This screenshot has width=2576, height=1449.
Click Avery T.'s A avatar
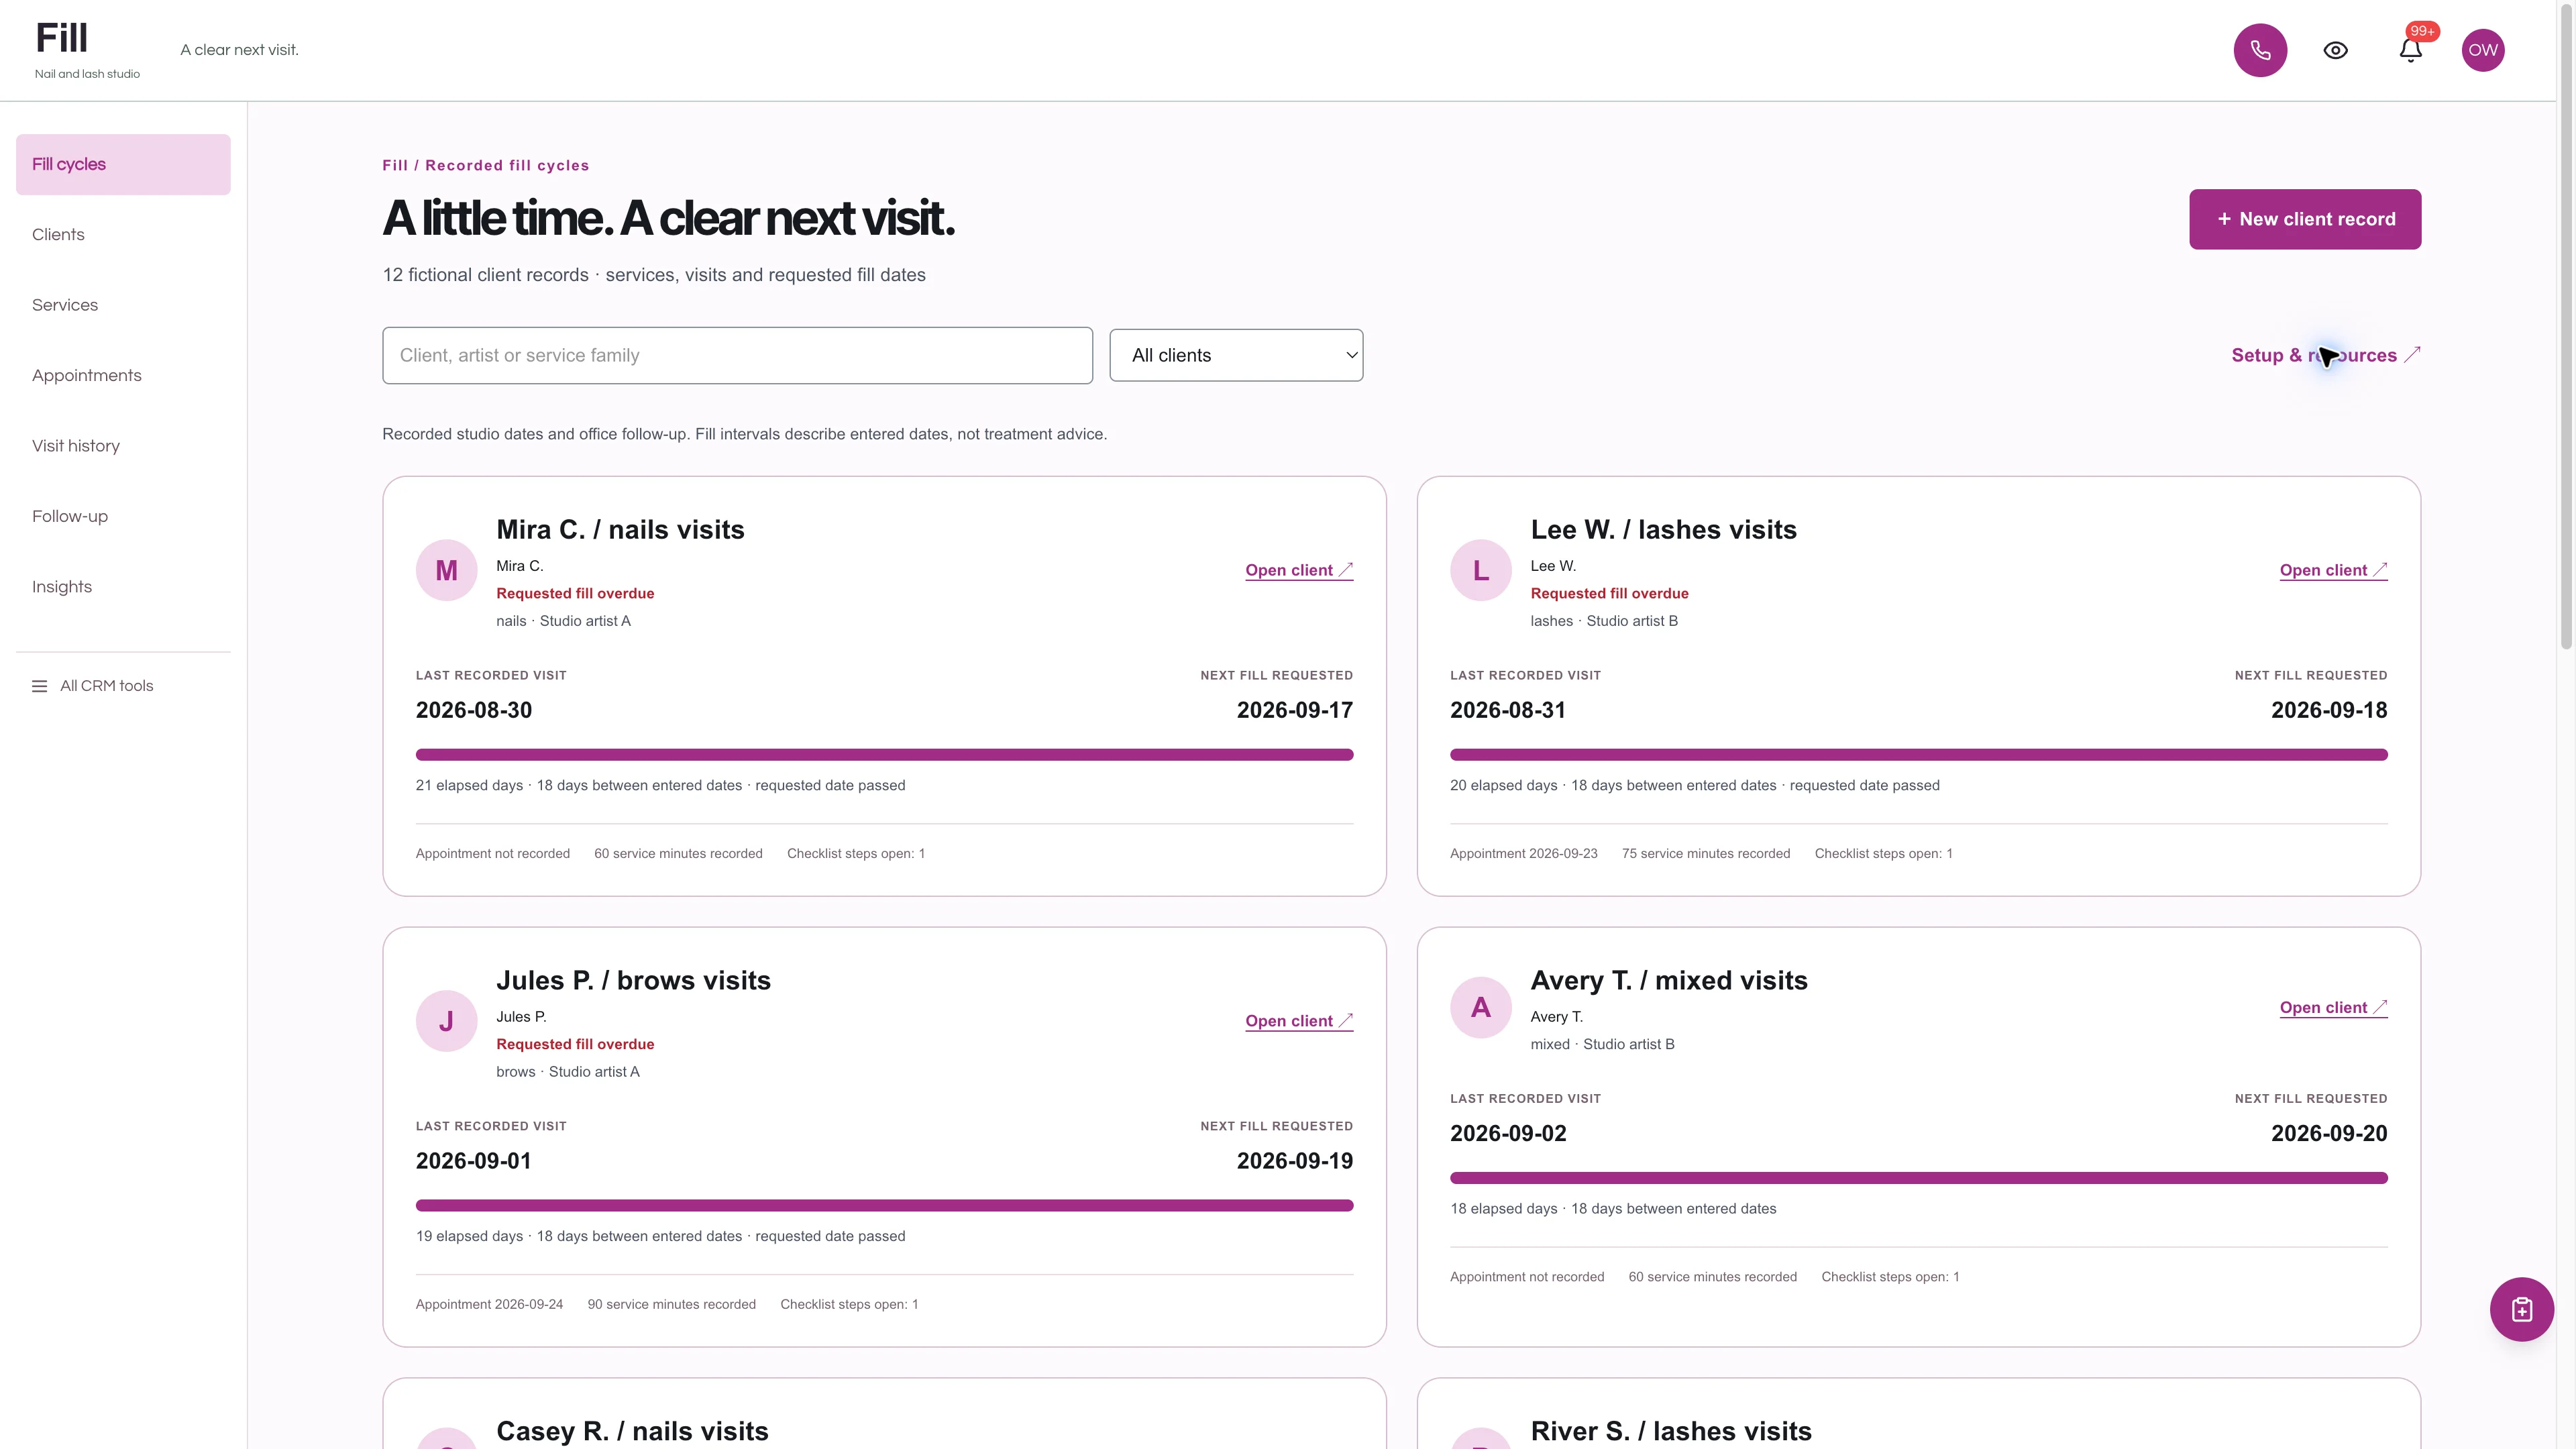(x=1480, y=1007)
